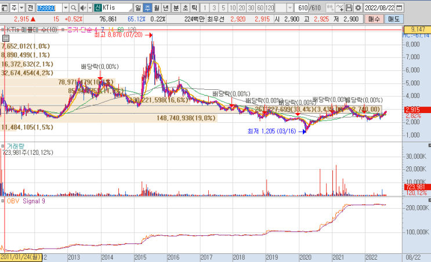This screenshot has width=431, height=262.
Task: Toggle 거래량 pane marker
Action: pyautogui.click(x=3, y=146)
